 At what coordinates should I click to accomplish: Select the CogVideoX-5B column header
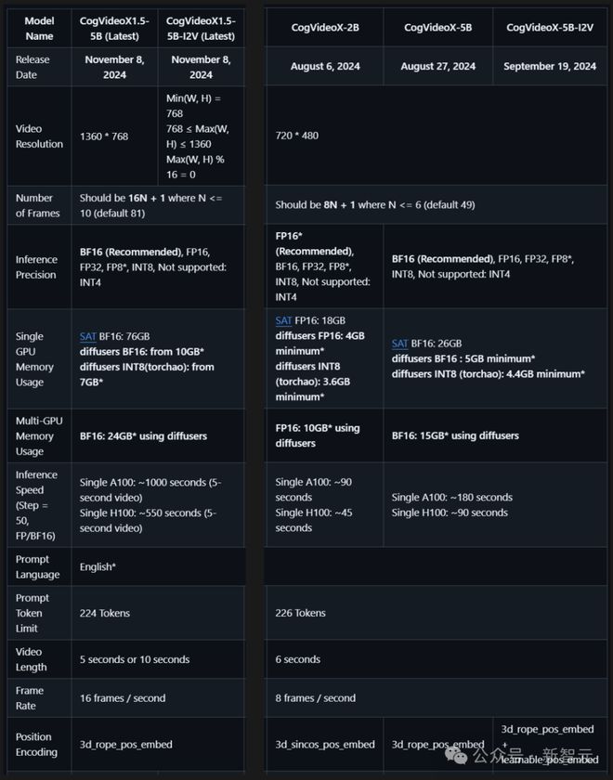437,28
